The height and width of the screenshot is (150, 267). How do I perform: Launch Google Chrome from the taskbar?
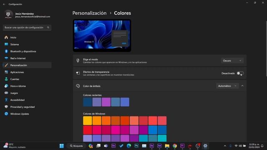click(175, 146)
